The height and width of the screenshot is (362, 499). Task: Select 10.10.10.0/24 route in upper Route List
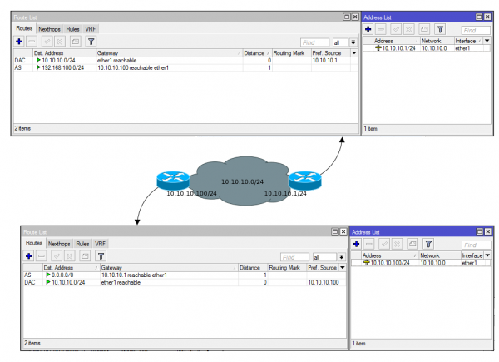[x=185, y=61]
